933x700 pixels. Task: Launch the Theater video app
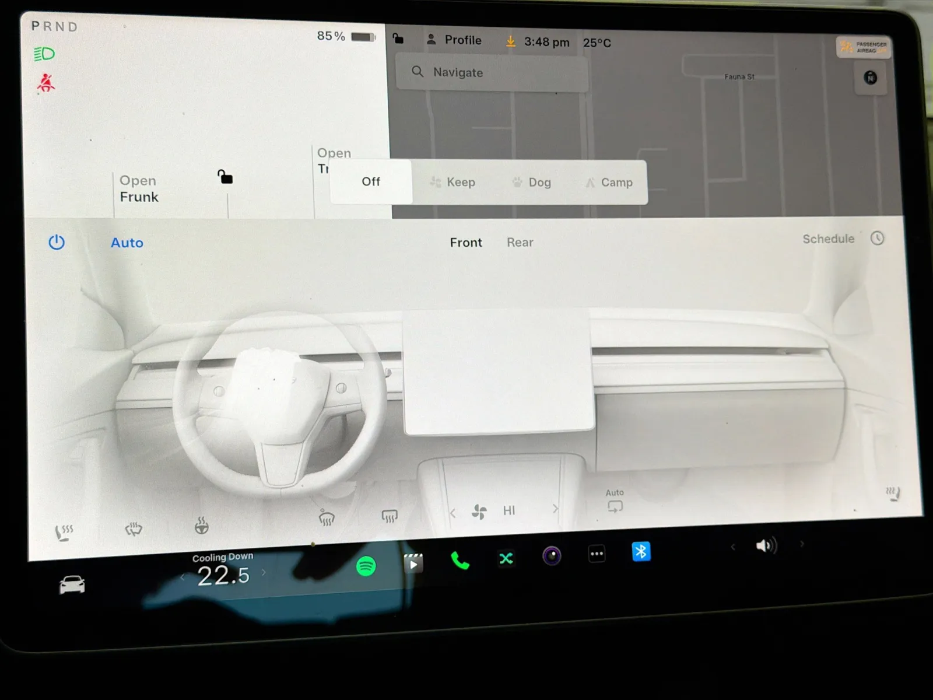coord(413,563)
